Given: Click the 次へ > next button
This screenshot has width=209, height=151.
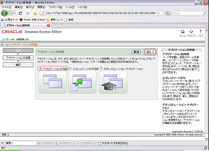Looking at the screenshot, I should (x=150, y=52).
